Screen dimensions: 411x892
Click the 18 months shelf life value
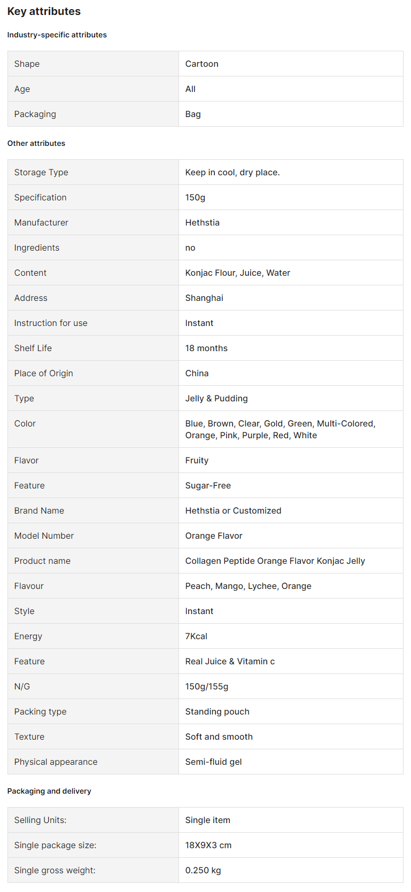pos(206,348)
